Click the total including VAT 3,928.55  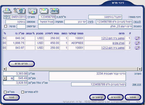click(x=15, y=83)
